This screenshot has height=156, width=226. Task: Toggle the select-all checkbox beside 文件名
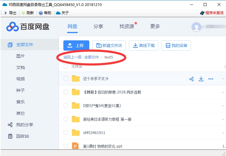66,67
